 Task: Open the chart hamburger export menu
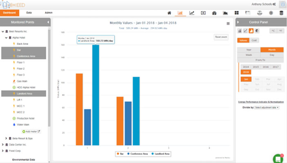click(228, 23)
